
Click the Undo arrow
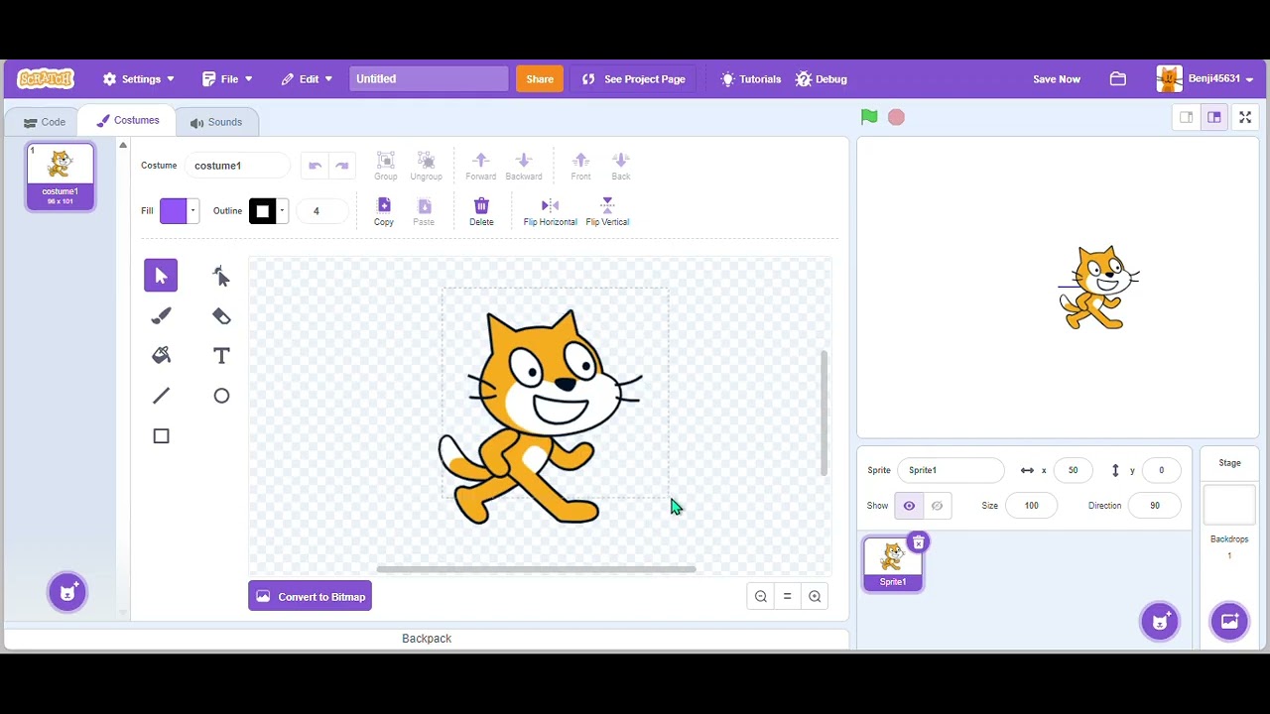(316, 166)
